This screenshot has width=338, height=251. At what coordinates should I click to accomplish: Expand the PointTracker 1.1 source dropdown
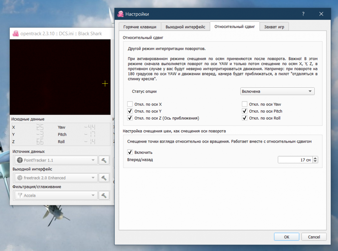pos(56,160)
